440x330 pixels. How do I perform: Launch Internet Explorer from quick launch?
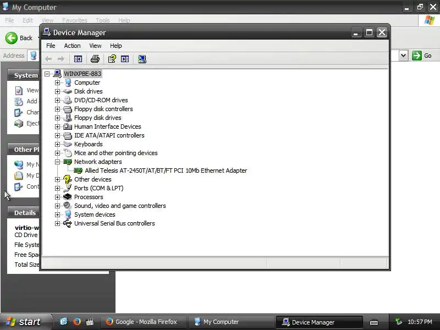click(64, 322)
